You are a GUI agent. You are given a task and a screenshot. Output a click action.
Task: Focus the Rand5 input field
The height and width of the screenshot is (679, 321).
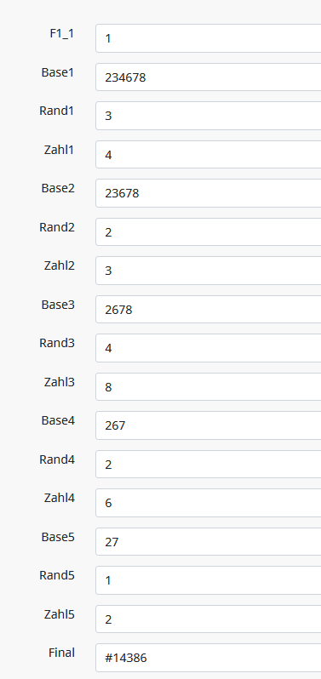(x=209, y=580)
